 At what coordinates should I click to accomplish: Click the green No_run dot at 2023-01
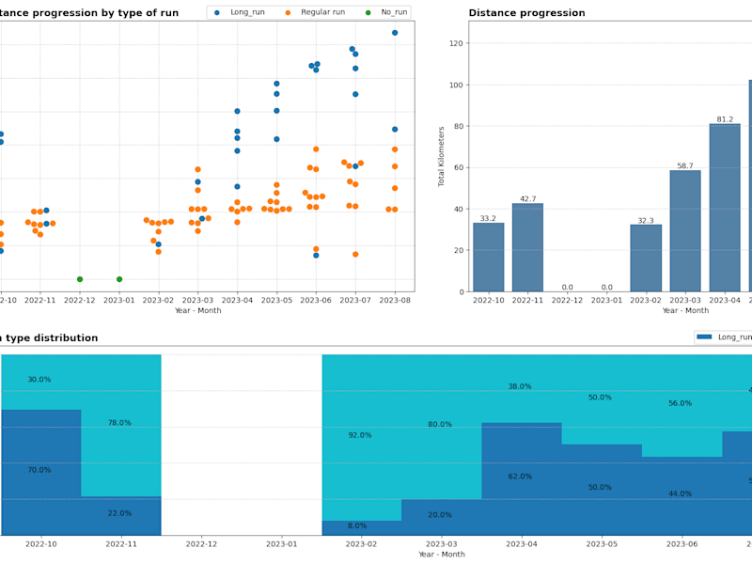(119, 279)
